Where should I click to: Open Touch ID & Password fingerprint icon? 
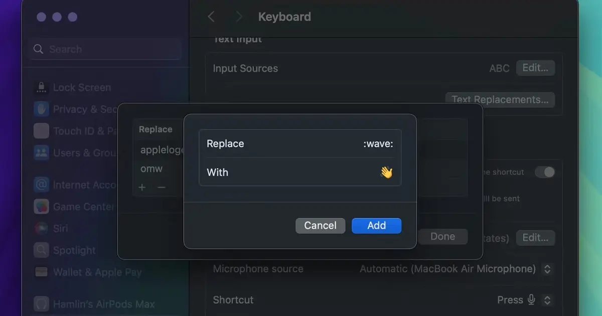[x=41, y=131]
